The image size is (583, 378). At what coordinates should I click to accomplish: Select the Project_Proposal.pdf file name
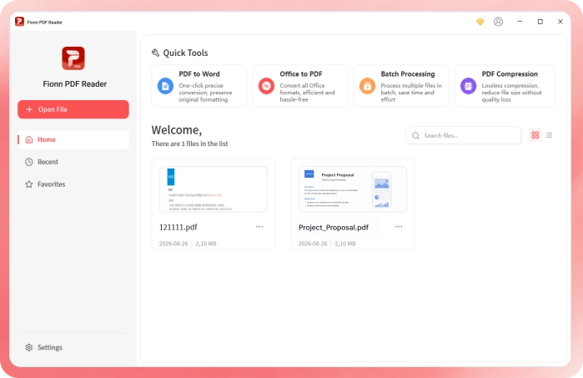tap(334, 228)
